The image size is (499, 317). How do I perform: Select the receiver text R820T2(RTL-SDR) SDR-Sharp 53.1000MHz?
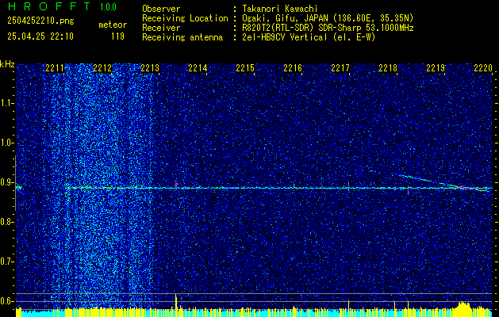(x=328, y=28)
